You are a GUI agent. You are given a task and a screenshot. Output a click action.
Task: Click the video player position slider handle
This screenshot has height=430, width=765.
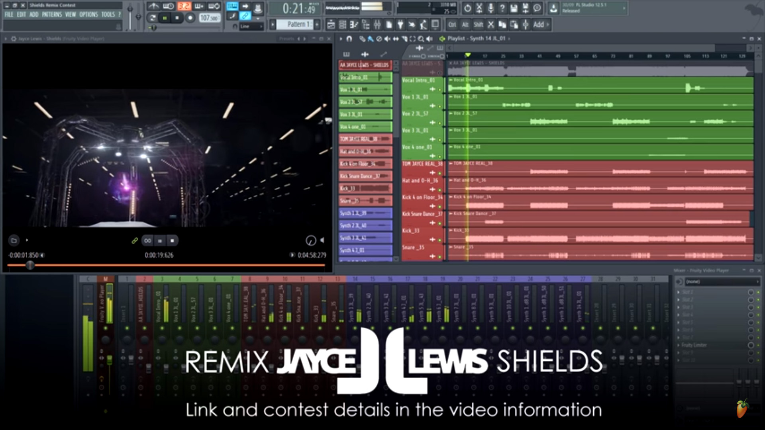30,265
